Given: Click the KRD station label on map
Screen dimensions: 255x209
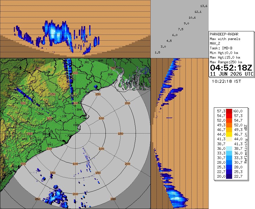Looking at the screenshot, I should coord(39,140).
